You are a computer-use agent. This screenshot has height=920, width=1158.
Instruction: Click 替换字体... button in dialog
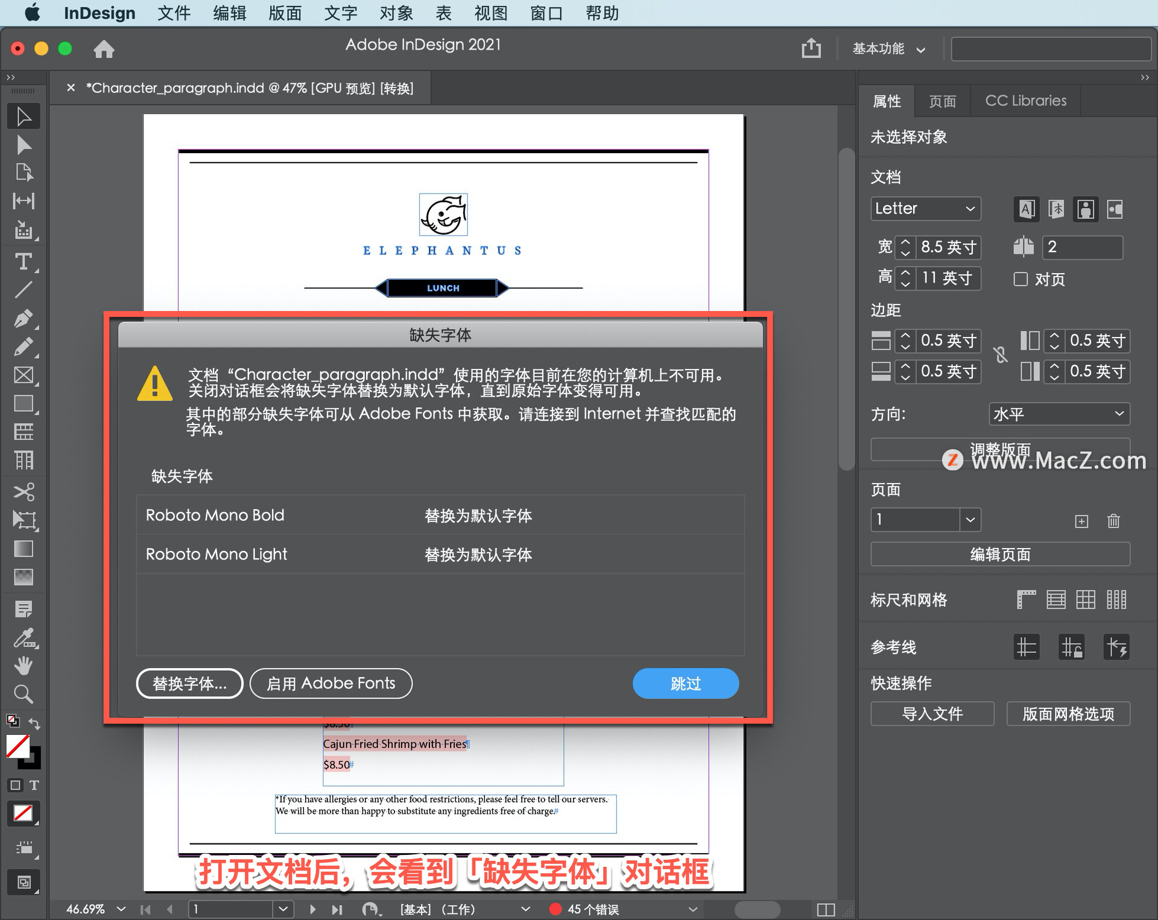point(189,684)
